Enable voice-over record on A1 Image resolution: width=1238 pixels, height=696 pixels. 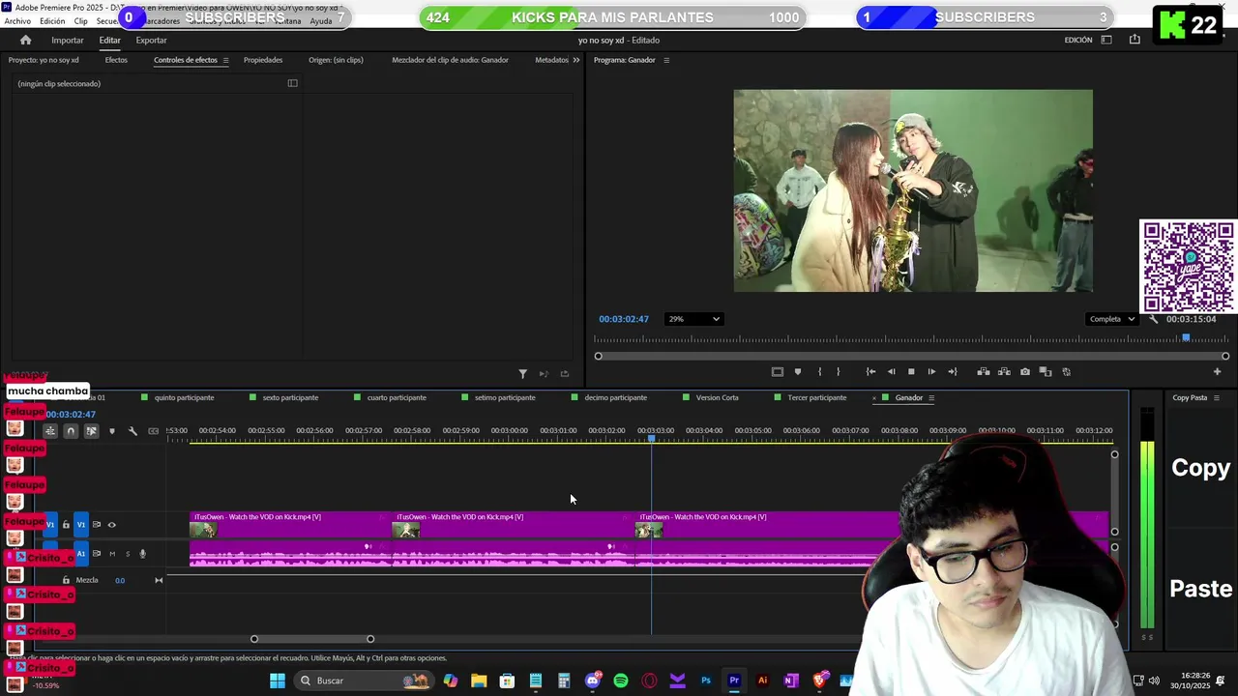(142, 554)
